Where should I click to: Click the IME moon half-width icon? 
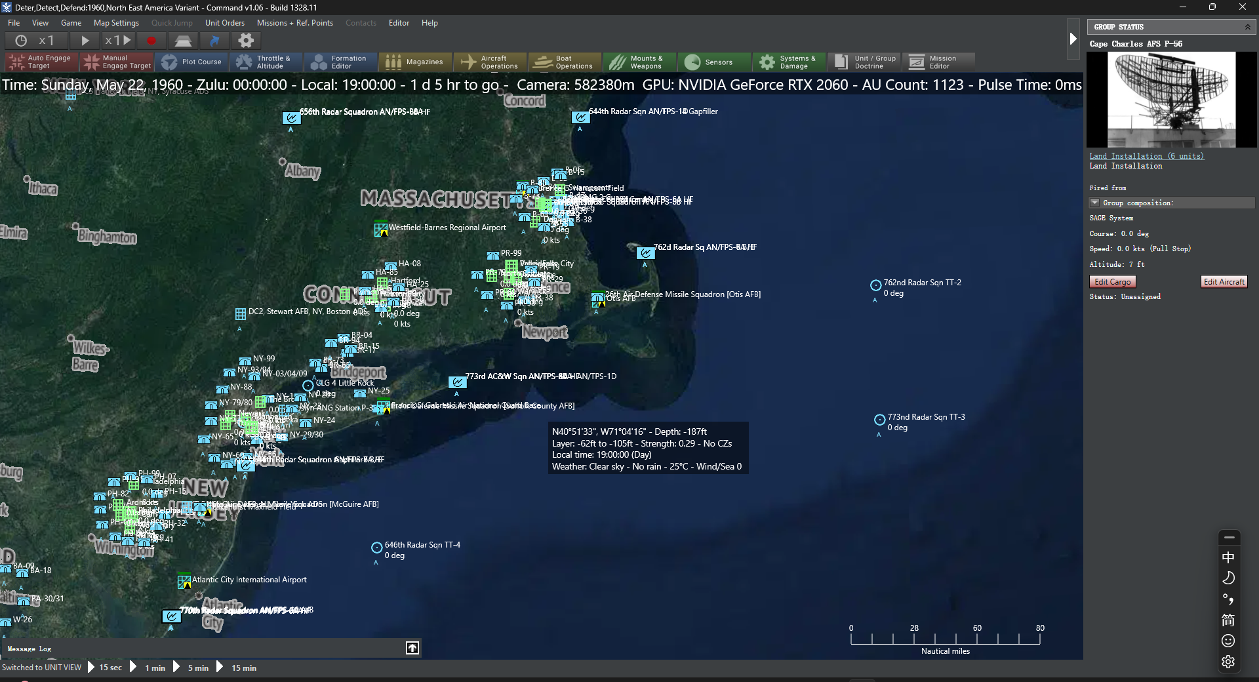pyautogui.click(x=1228, y=578)
